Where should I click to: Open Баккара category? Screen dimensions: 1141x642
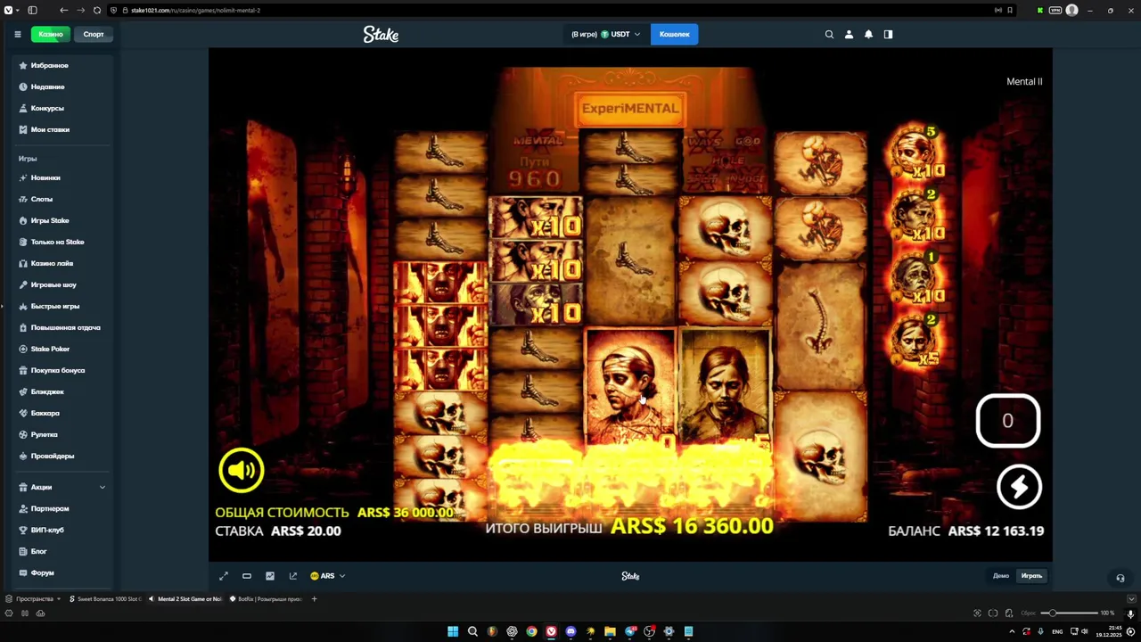(x=62, y=413)
